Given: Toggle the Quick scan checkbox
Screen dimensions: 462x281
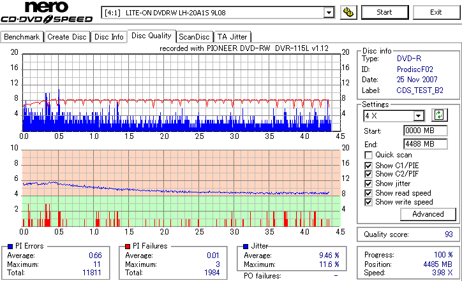Looking at the screenshot, I should point(368,155).
